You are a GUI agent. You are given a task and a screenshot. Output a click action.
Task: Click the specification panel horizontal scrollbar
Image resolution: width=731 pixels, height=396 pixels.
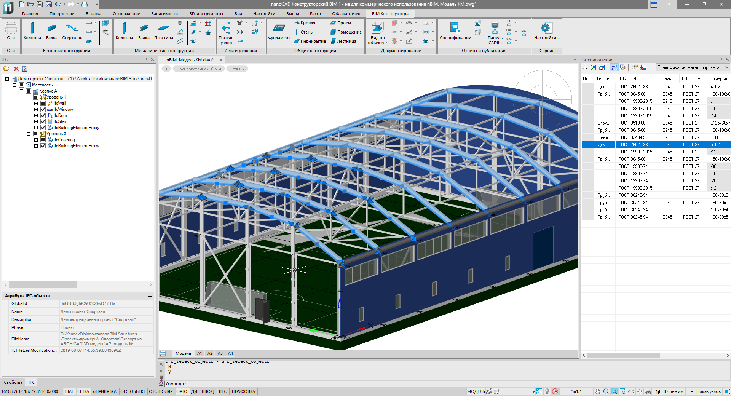[655, 355]
